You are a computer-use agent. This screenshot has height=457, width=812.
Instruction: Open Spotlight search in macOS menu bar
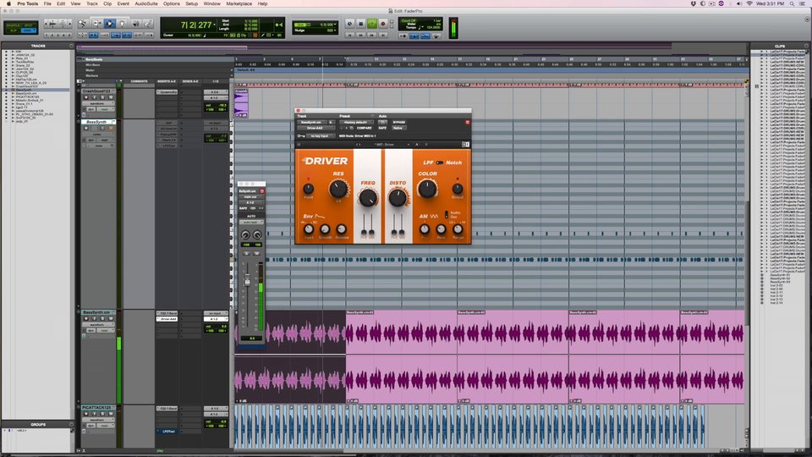[792, 3]
